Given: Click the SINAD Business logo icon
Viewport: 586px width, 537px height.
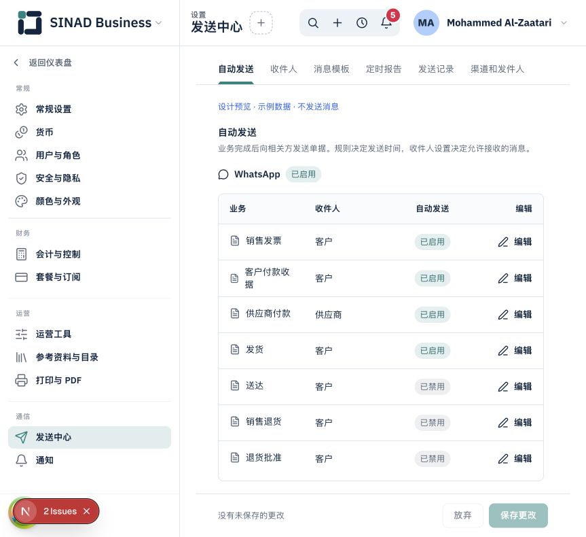Looking at the screenshot, I should point(29,23).
